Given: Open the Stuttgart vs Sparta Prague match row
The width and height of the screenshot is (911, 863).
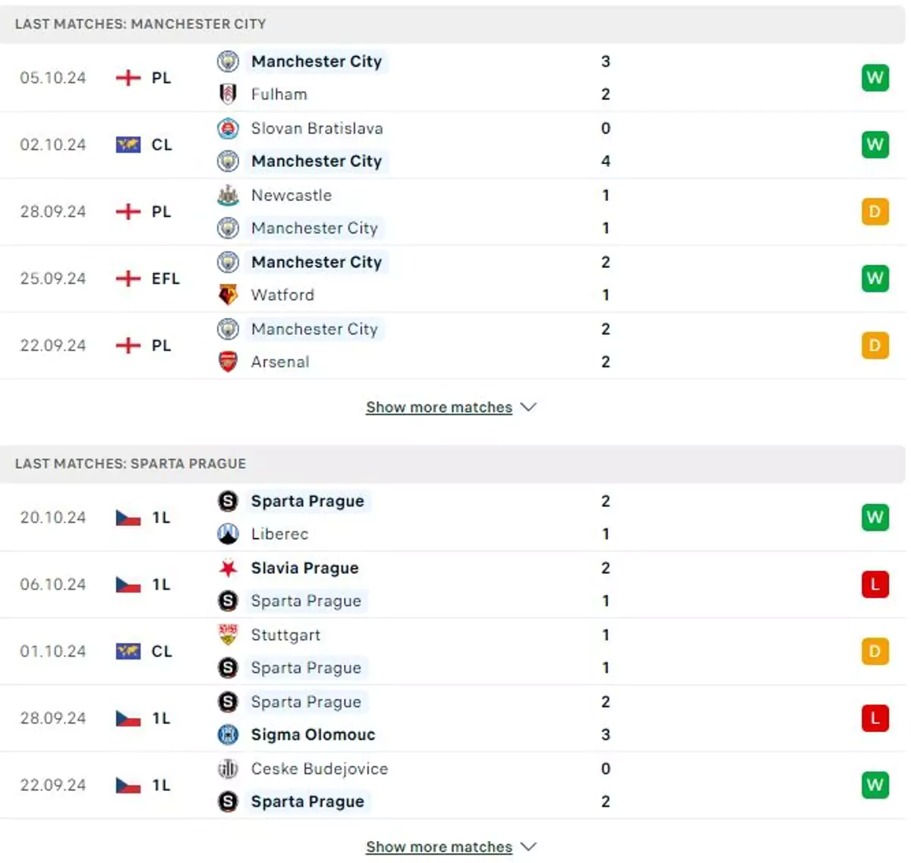Looking at the screenshot, I should pyautogui.click(x=453, y=651).
